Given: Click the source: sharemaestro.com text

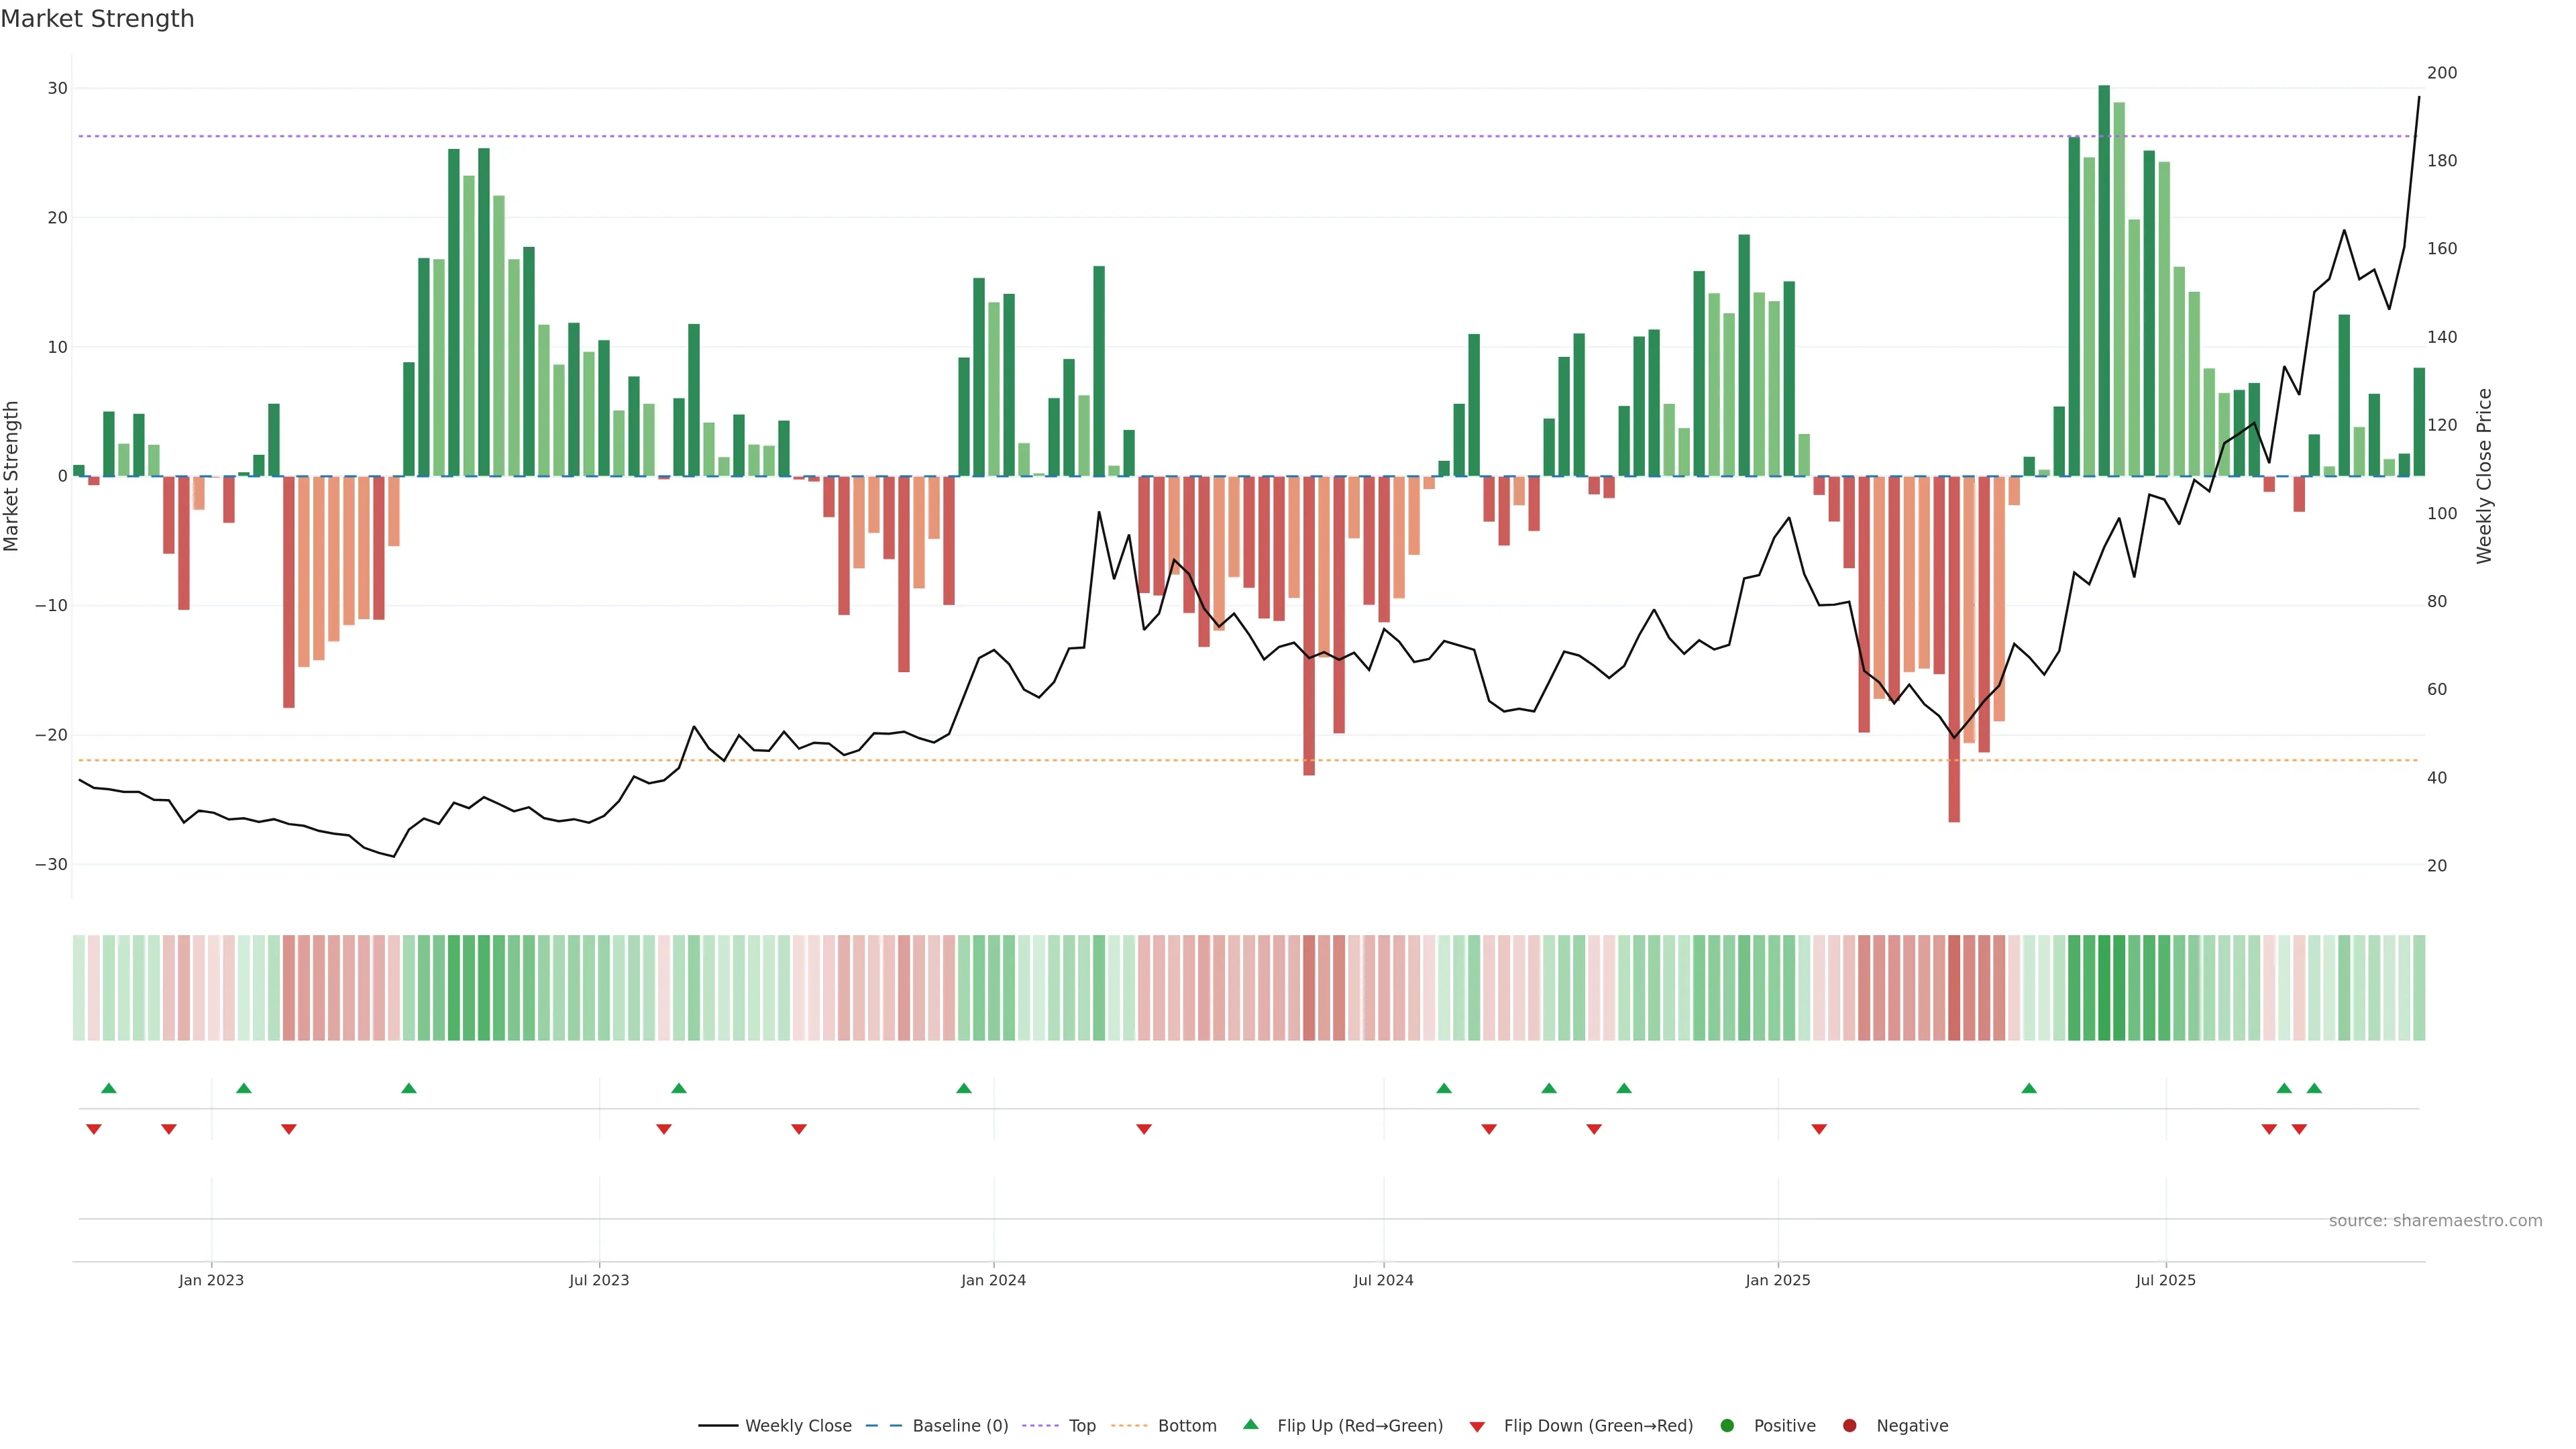Looking at the screenshot, I should (x=2435, y=1221).
